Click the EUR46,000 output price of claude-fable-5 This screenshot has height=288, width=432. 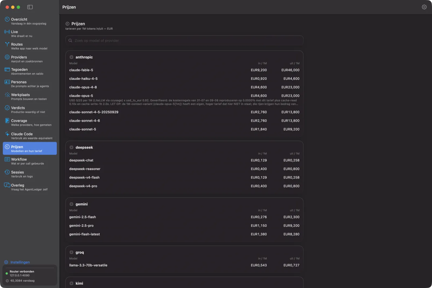pos(290,70)
